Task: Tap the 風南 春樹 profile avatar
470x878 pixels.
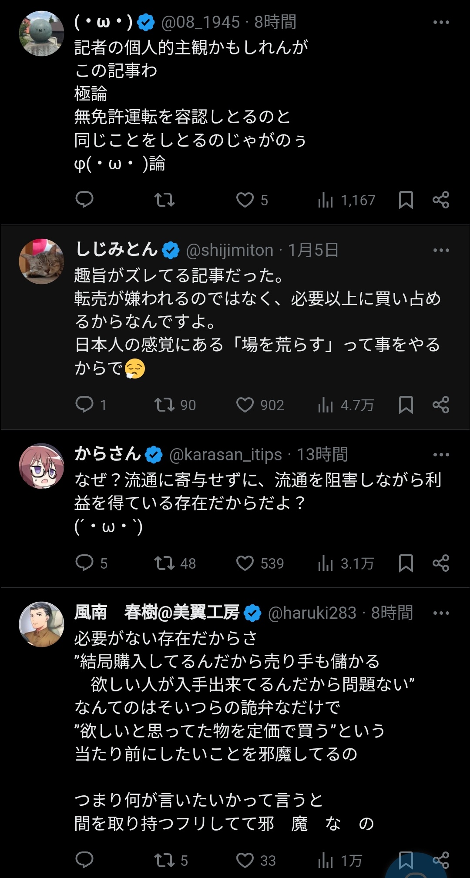Action: point(42,624)
